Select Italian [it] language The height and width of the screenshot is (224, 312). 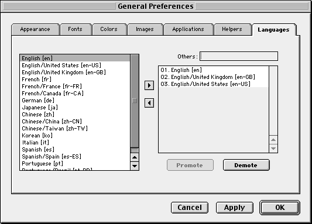(75, 142)
